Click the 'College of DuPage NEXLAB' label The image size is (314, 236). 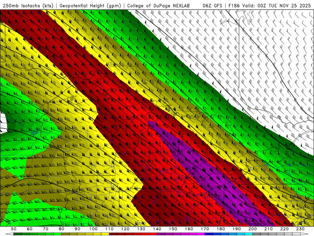[x=159, y=6]
